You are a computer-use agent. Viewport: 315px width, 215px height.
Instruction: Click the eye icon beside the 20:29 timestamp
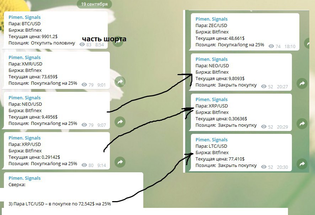point(264,127)
